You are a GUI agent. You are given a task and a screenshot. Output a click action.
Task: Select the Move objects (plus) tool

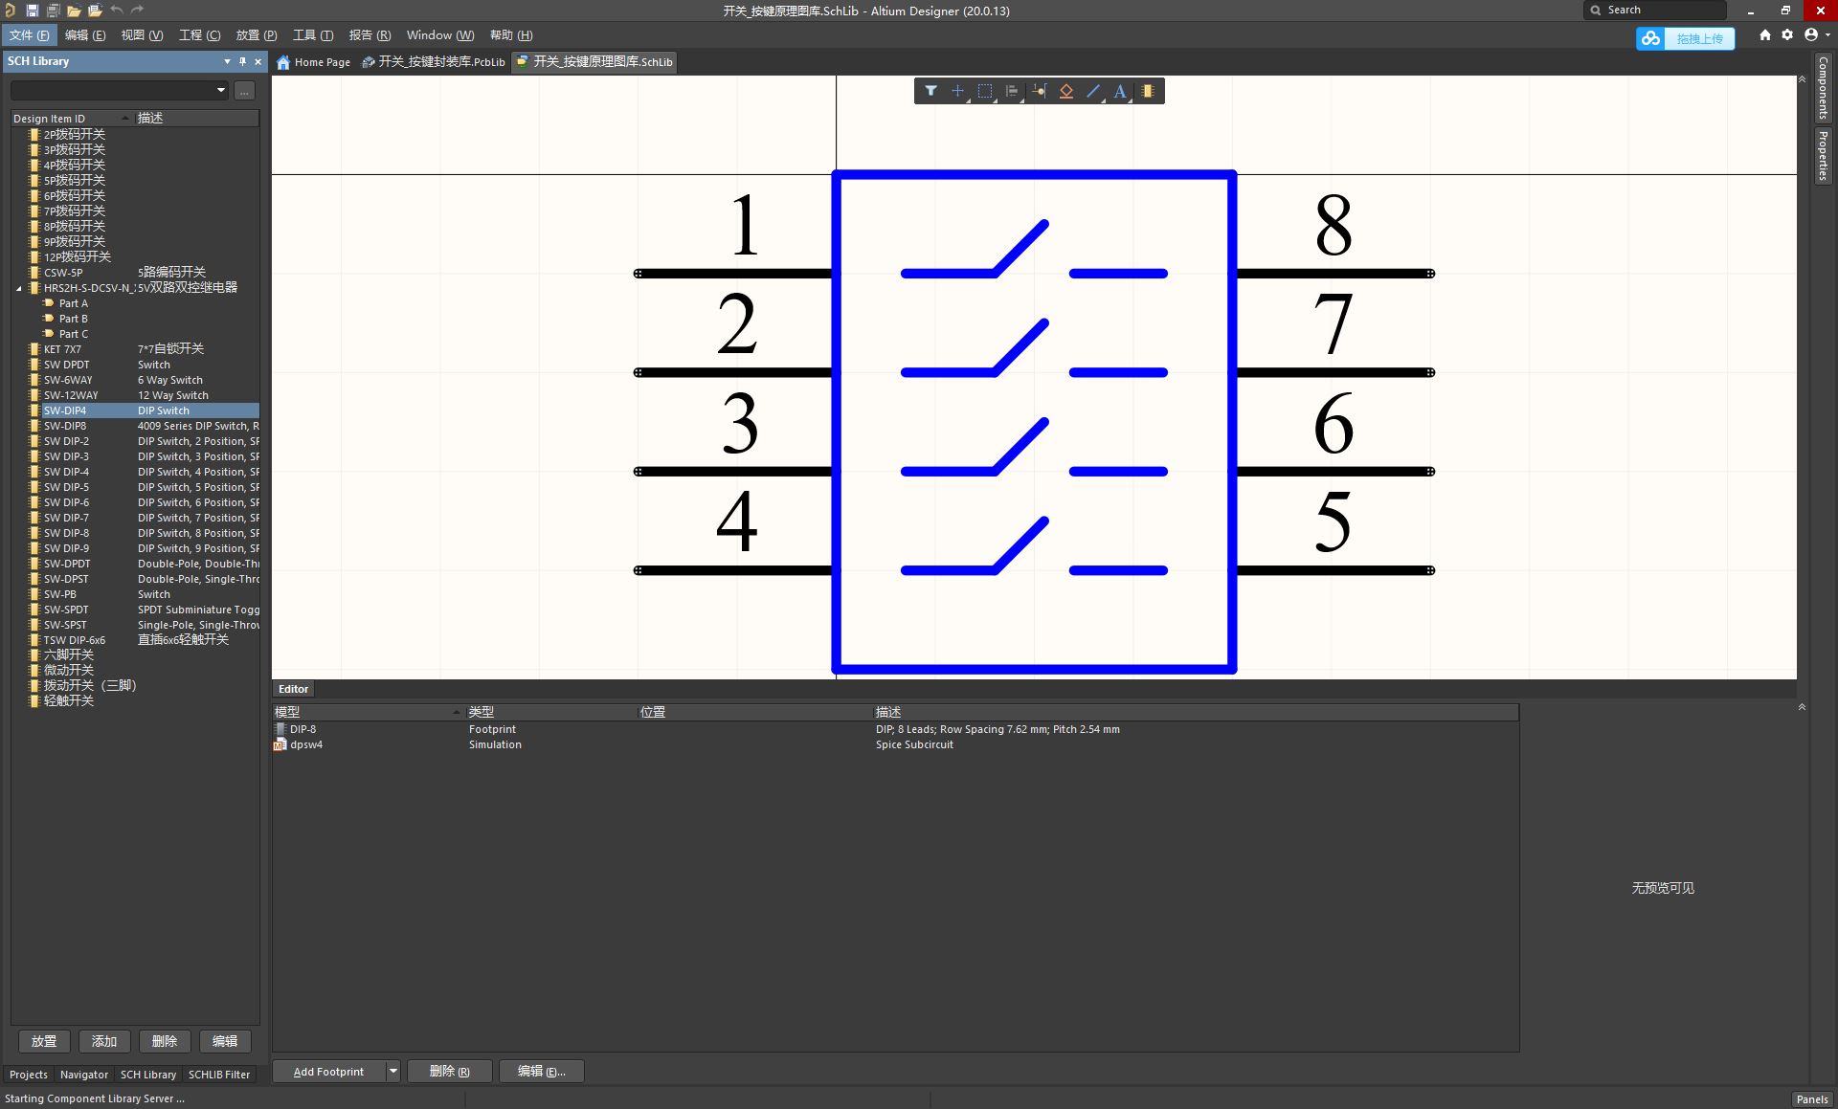coord(957,91)
